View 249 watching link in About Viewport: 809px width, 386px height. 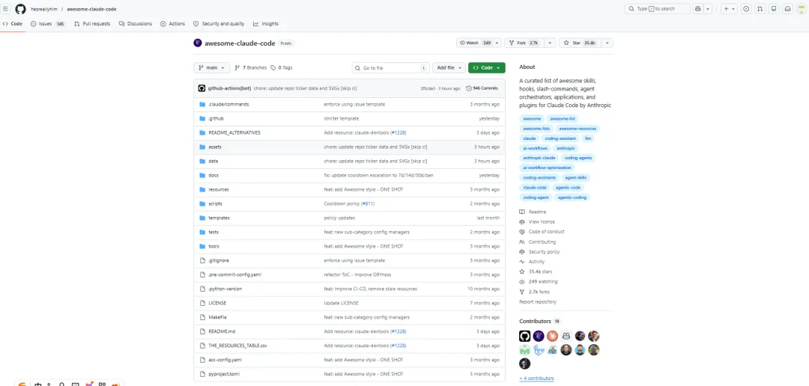(538, 282)
